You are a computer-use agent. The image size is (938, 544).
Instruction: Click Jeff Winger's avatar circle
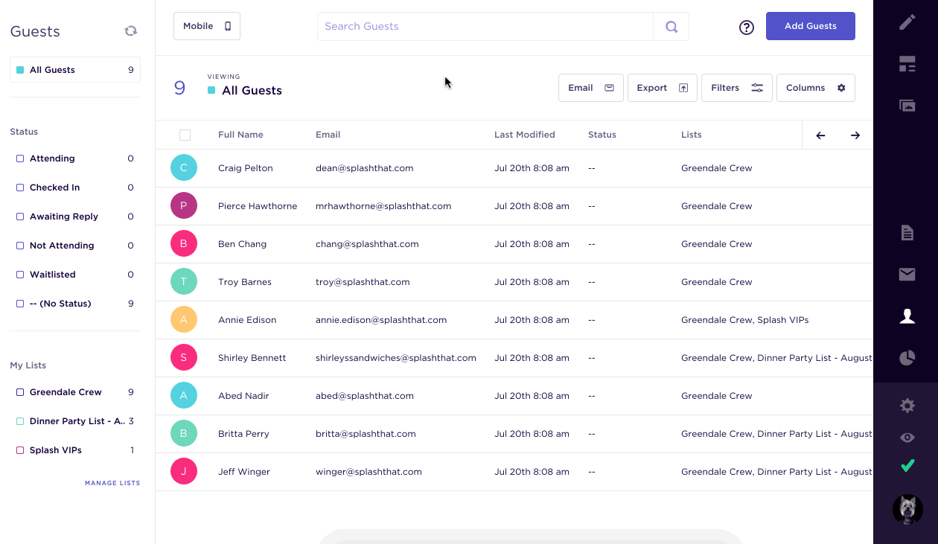point(184,472)
